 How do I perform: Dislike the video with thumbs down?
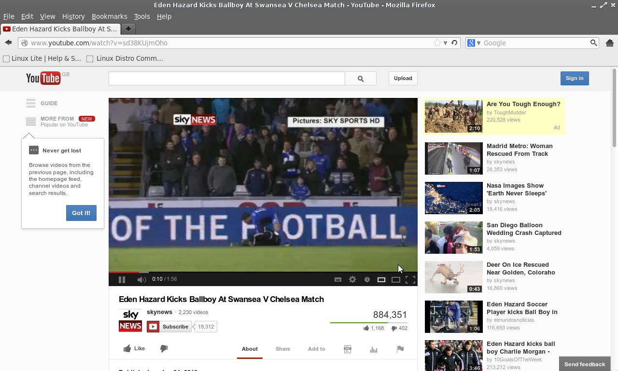click(164, 348)
